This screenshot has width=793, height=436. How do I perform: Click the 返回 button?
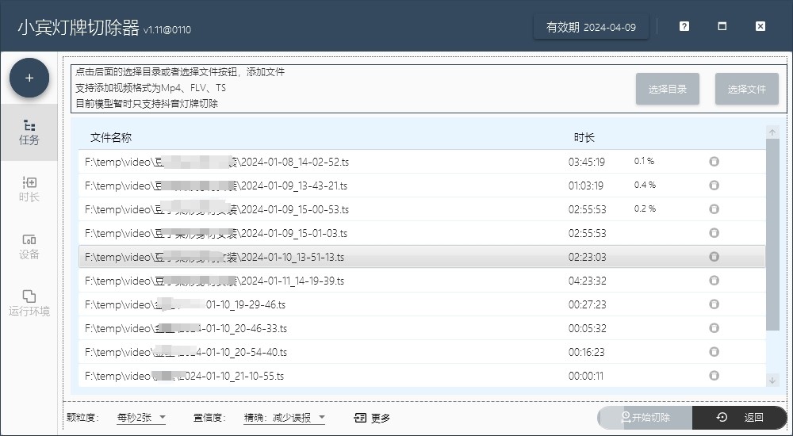pyautogui.click(x=740, y=418)
